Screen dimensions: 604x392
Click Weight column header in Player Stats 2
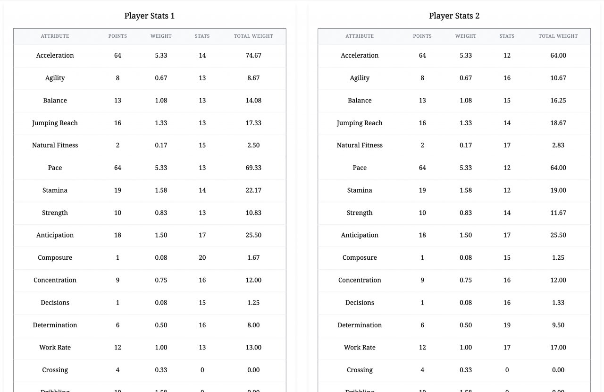coord(466,36)
